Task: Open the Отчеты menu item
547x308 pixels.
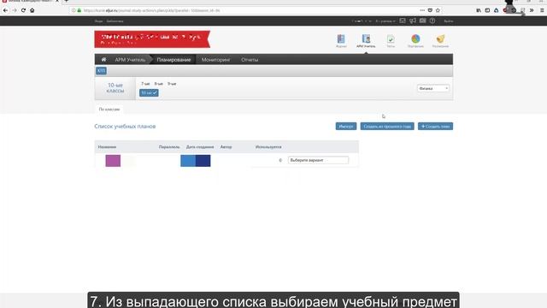Action: [250, 60]
